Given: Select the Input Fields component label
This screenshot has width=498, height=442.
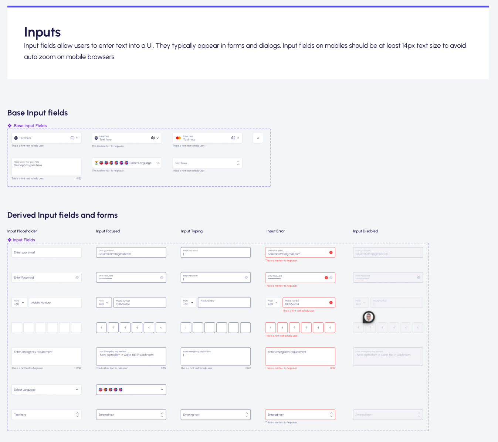Looking at the screenshot, I should pyautogui.click(x=24, y=240).
